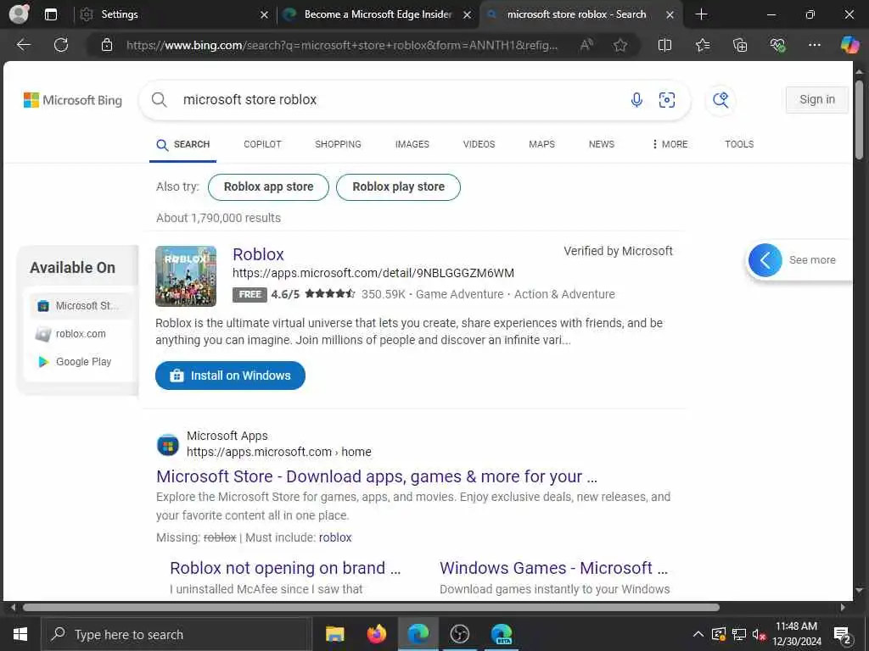869x651 pixels.
Task: Open the Collections icon
Action: point(740,45)
